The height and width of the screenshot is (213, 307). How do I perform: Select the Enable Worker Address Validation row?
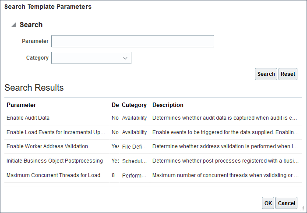click(47, 146)
